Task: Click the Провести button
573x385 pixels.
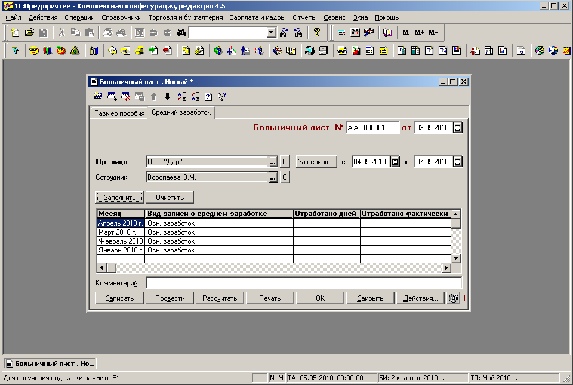Action: (x=170, y=298)
